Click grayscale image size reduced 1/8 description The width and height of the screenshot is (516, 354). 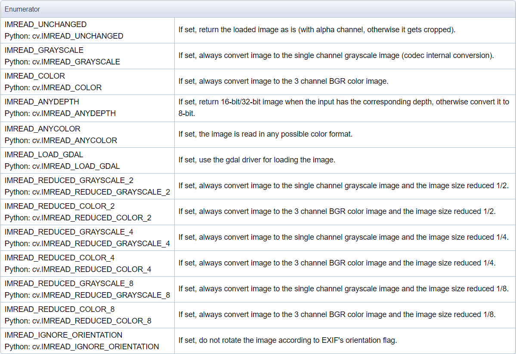click(x=343, y=289)
